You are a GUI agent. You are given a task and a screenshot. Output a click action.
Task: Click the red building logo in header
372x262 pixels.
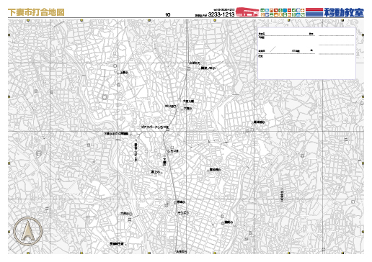pos(247,12)
